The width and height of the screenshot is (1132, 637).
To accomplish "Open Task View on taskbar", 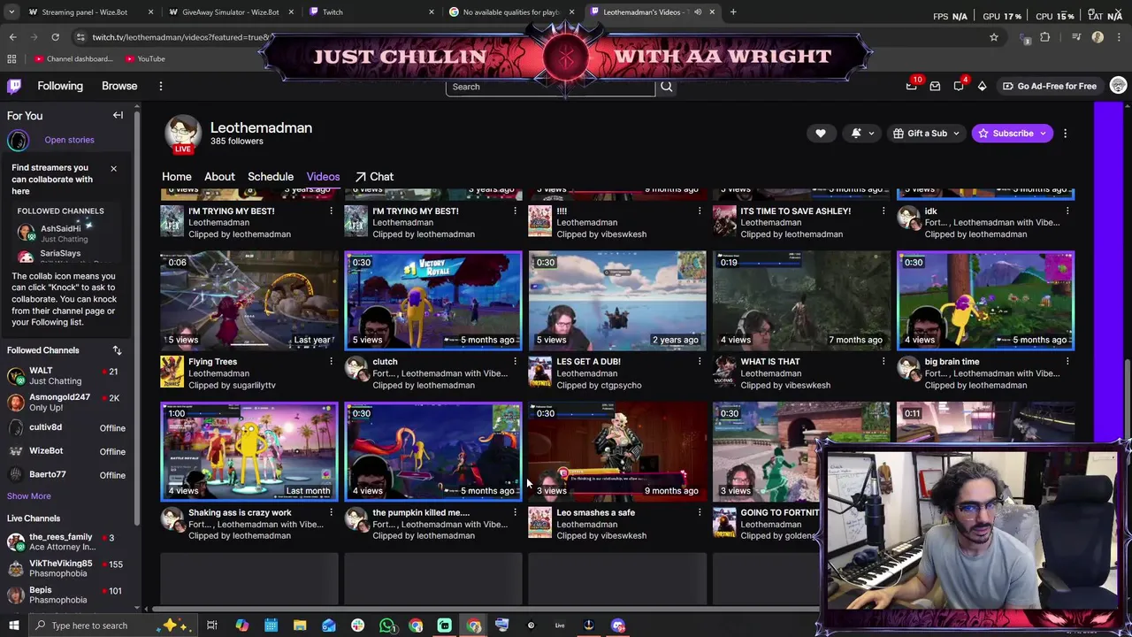I will point(212,625).
